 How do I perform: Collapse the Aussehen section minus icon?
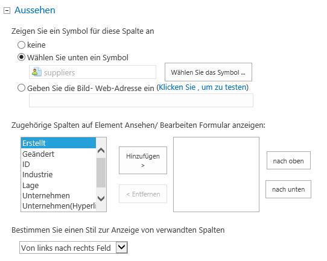(x=7, y=11)
